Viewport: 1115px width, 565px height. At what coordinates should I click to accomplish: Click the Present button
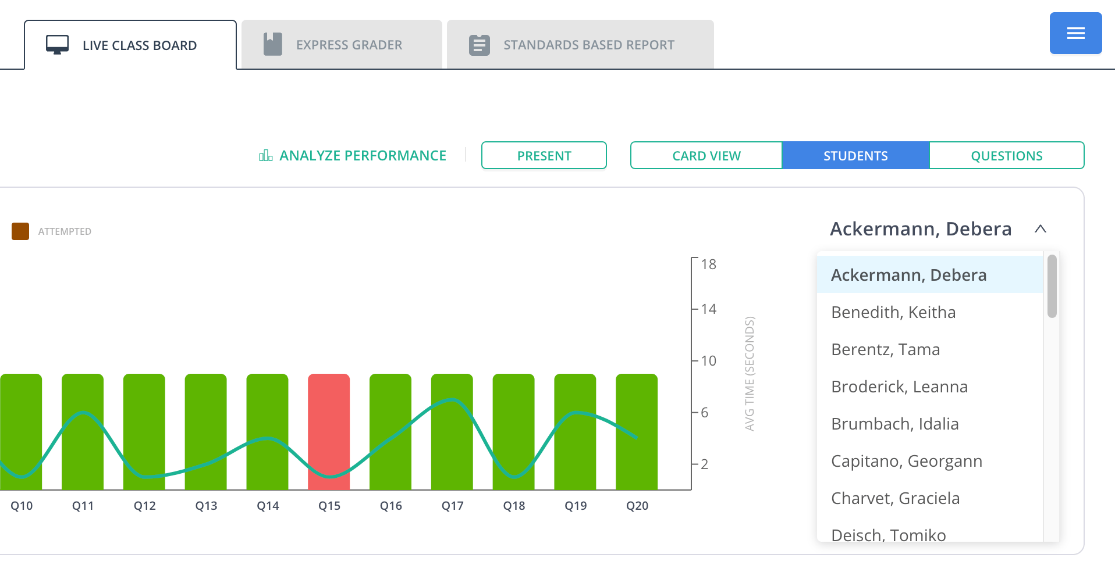544,155
